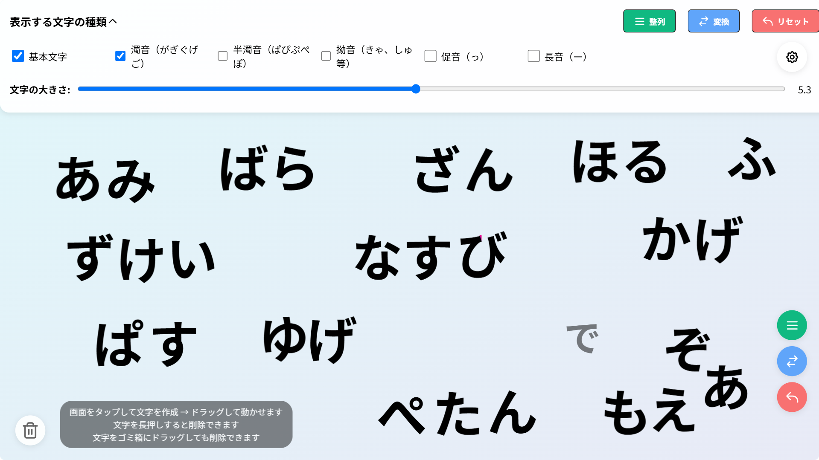Image resolution: width=819 pixels, height=460 pixels.
Task: Select the word もえ on canvas
Action: pos(649,411)
